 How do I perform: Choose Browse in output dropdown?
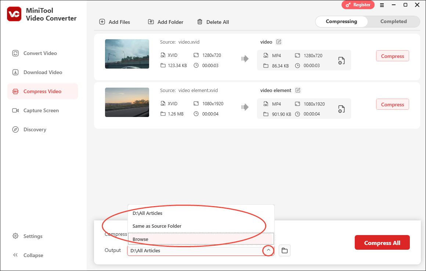click(201, 239)
